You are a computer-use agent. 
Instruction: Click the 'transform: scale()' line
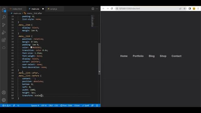coord(33,95)
